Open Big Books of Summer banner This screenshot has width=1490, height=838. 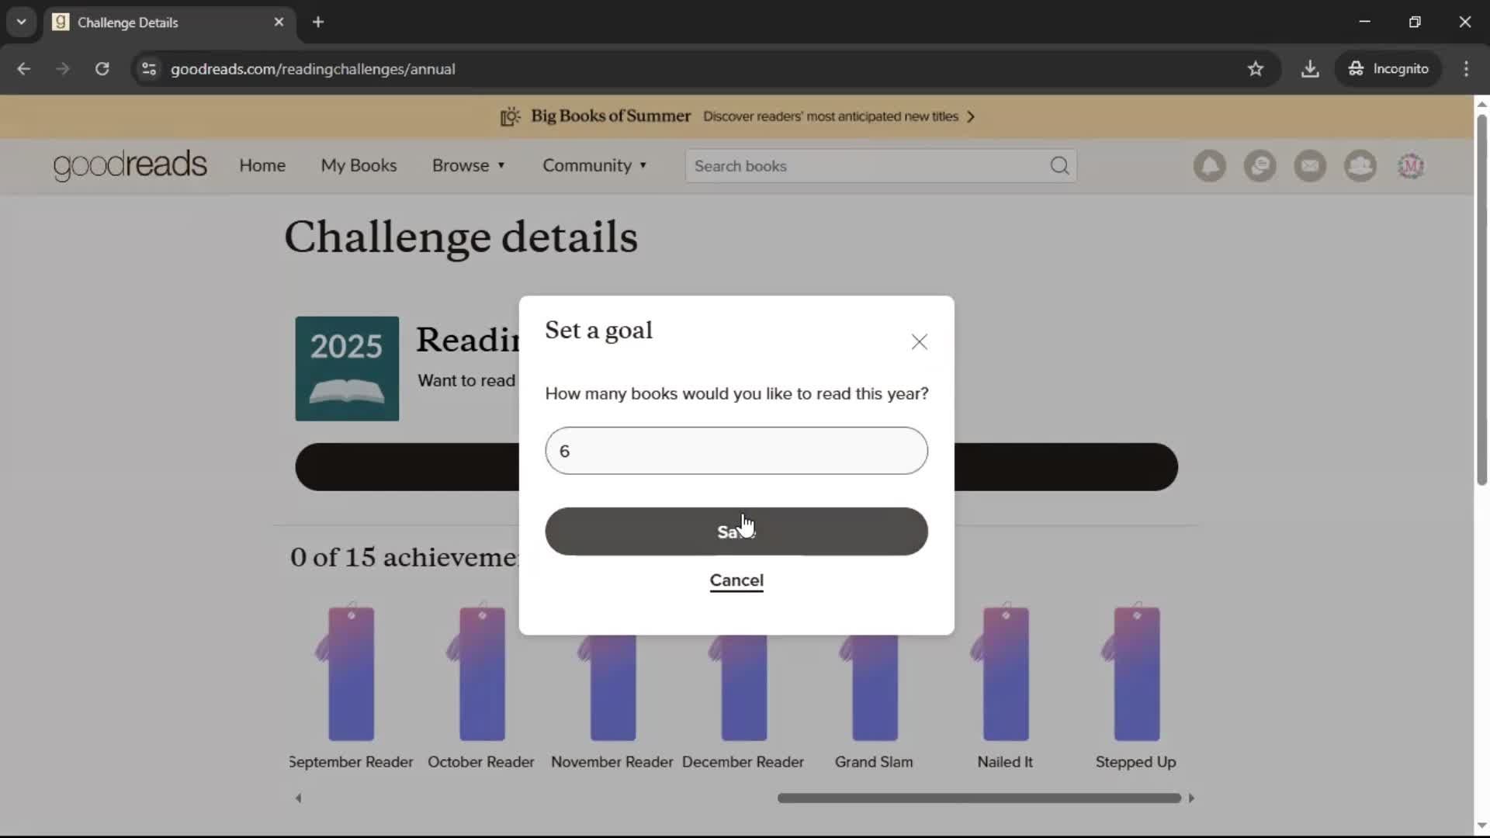point(737,116)
